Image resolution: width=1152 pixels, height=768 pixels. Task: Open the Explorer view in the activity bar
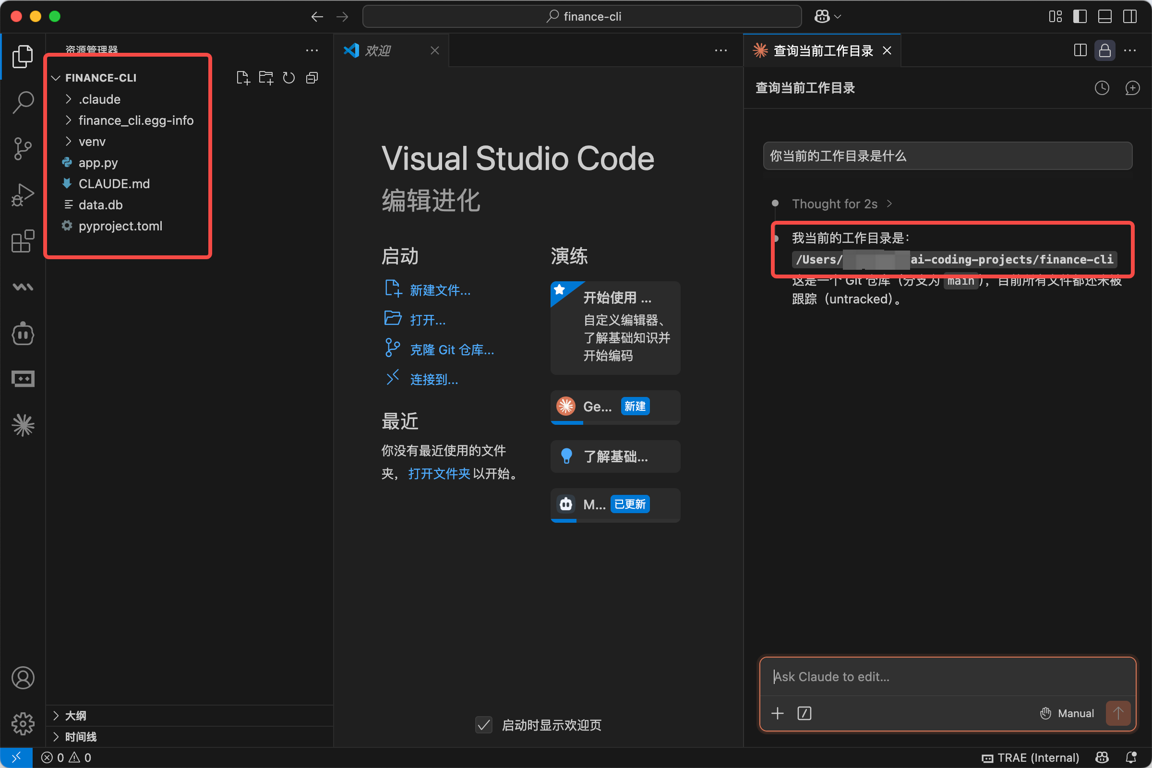(23, 56)
